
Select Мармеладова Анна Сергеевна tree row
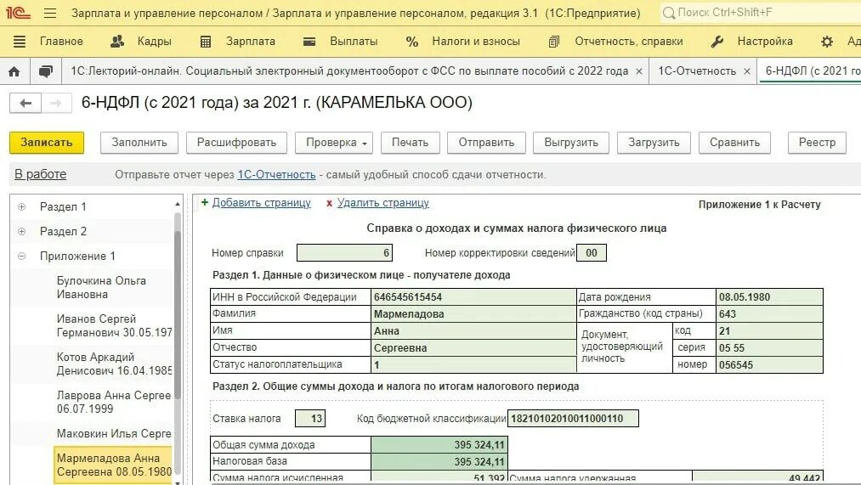pyautogui.click(x=114, y=465)
